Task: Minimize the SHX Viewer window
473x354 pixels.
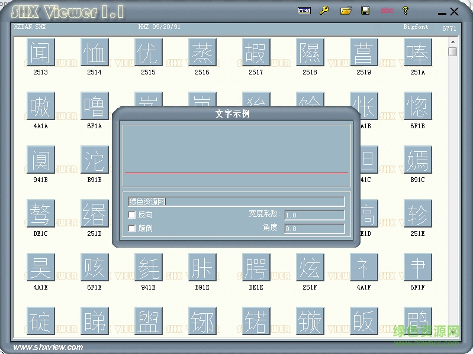Action: [440, 12]
